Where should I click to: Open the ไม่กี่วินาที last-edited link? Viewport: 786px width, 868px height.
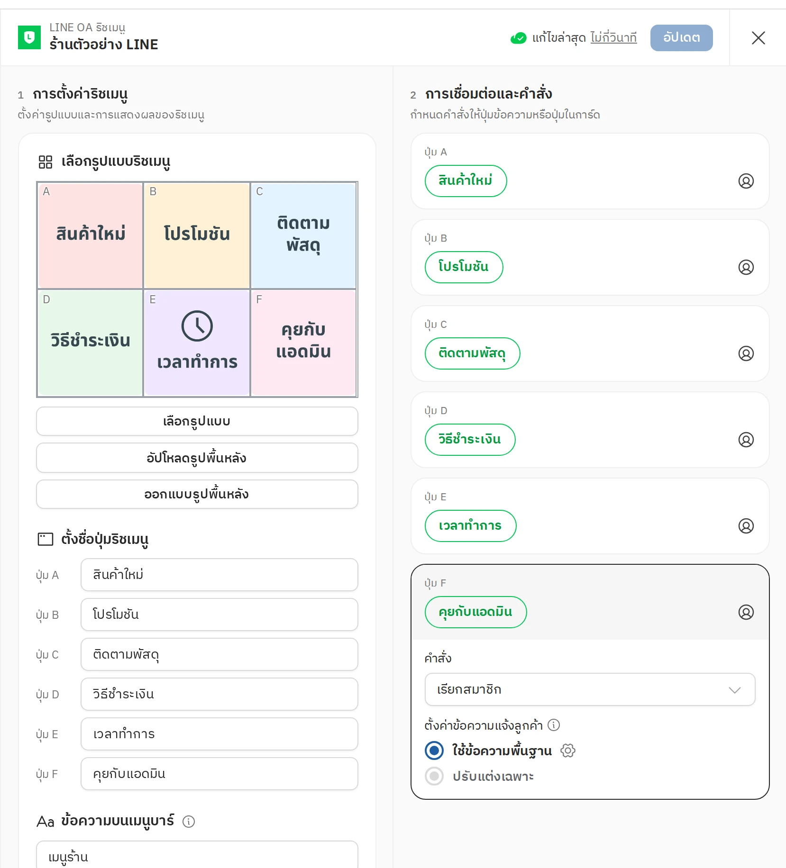click(613, 37)
